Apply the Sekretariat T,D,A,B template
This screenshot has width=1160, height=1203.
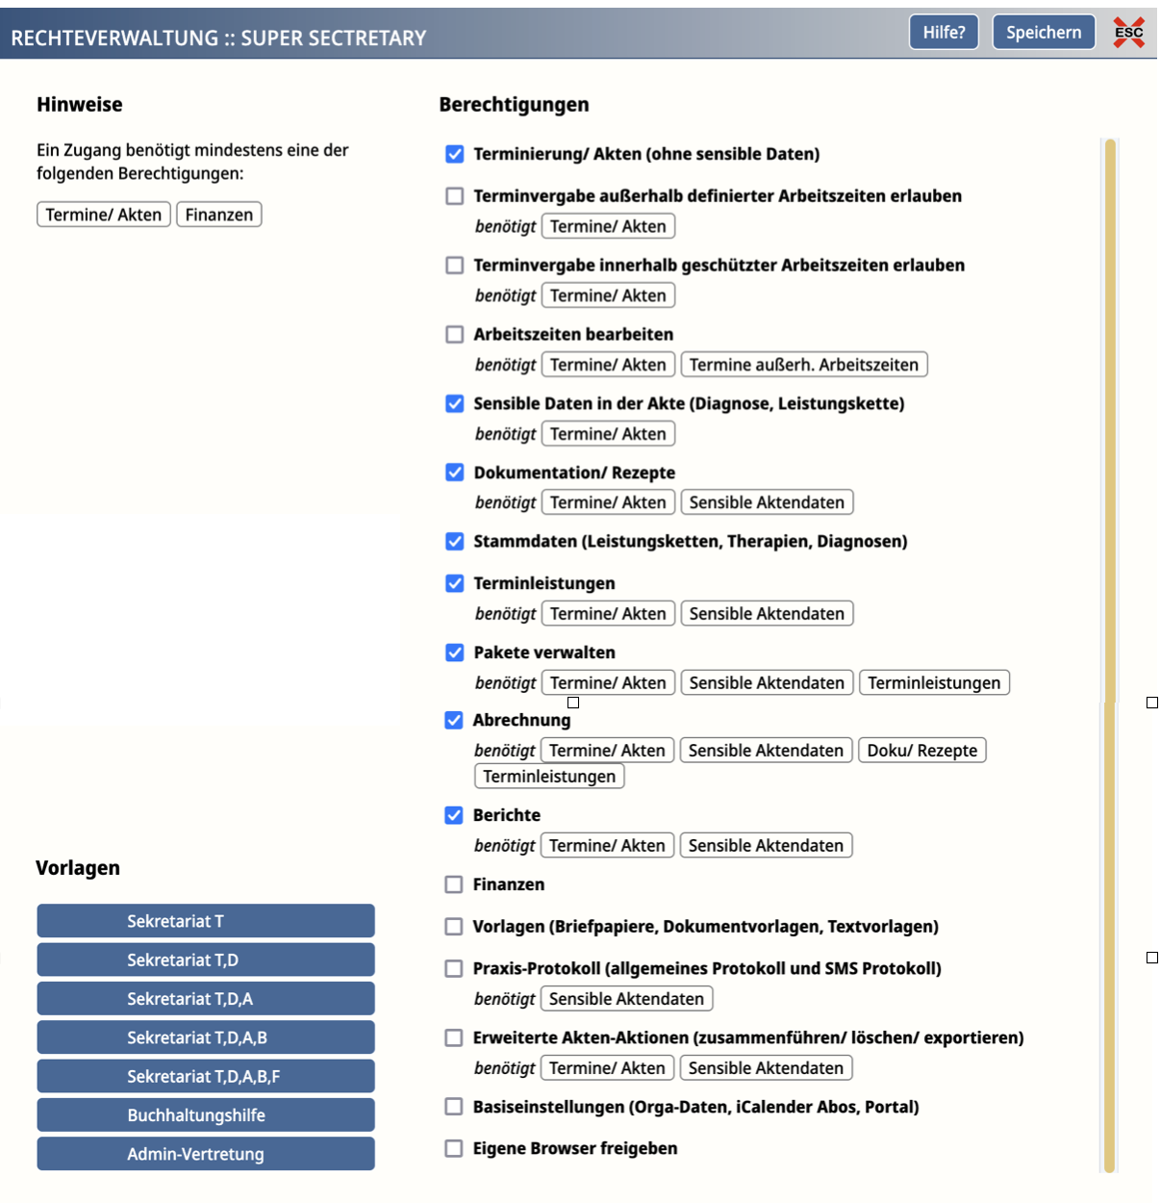coord(206,1037)
